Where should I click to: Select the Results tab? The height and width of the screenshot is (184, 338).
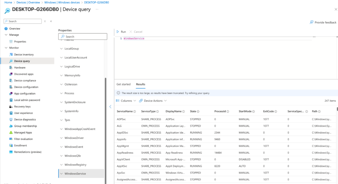(140, 84)
